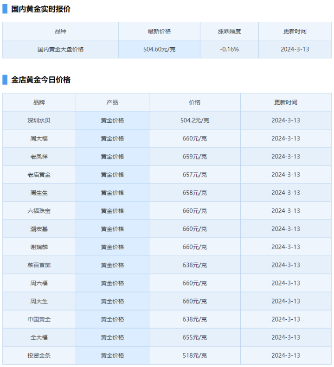
Task: Click the 老庙黄金 brand cell
Action: pos(39,175)
